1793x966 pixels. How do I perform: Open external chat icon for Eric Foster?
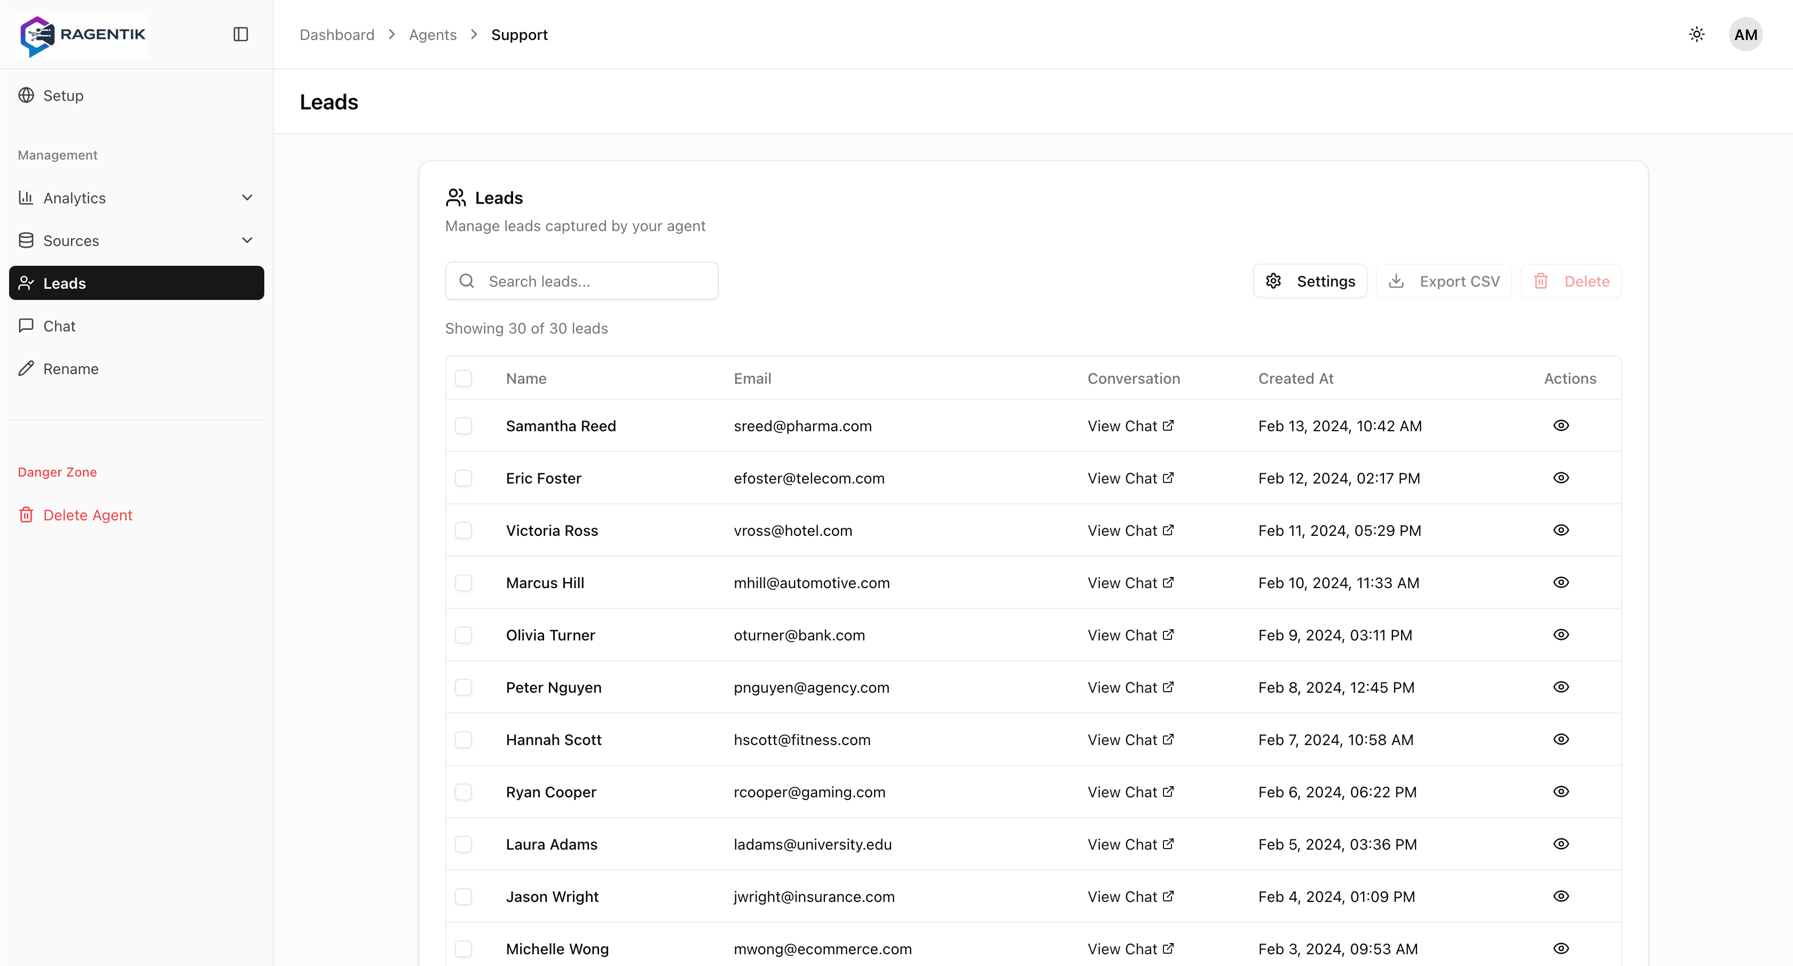1168,478
